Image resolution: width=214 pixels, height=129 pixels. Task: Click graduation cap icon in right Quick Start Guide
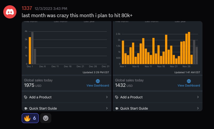click(117, 109)
